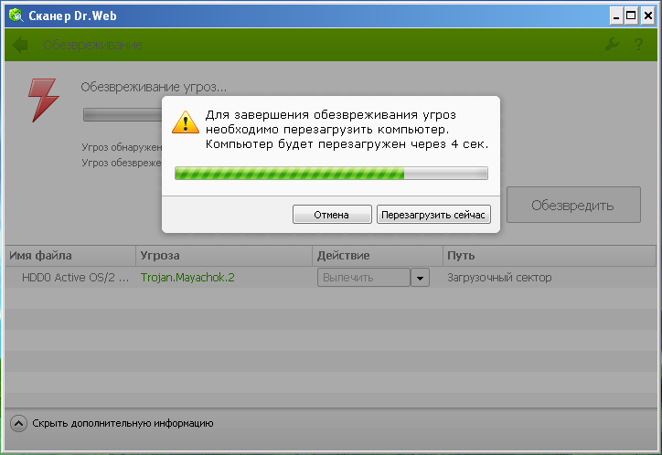Click the green back arrow icon

point(20,45)
